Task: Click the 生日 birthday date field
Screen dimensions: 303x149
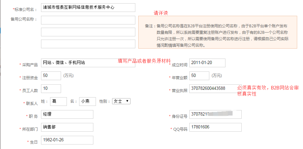Action: coord(67,140)
